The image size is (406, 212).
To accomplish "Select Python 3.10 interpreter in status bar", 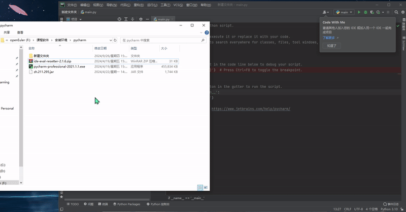I will click(x=389, y=209).
